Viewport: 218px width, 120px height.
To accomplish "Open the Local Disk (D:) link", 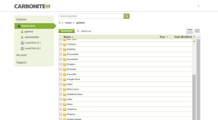I will [x=33, y=48].
